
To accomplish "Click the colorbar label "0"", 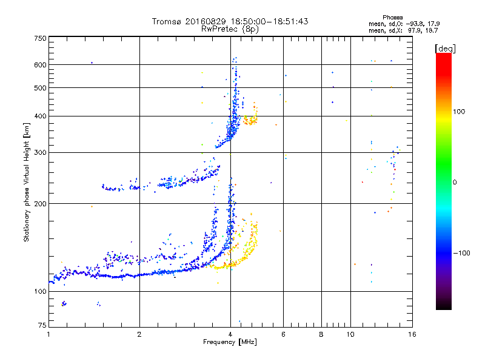I will pyautogui.click(x=455, y=183).
